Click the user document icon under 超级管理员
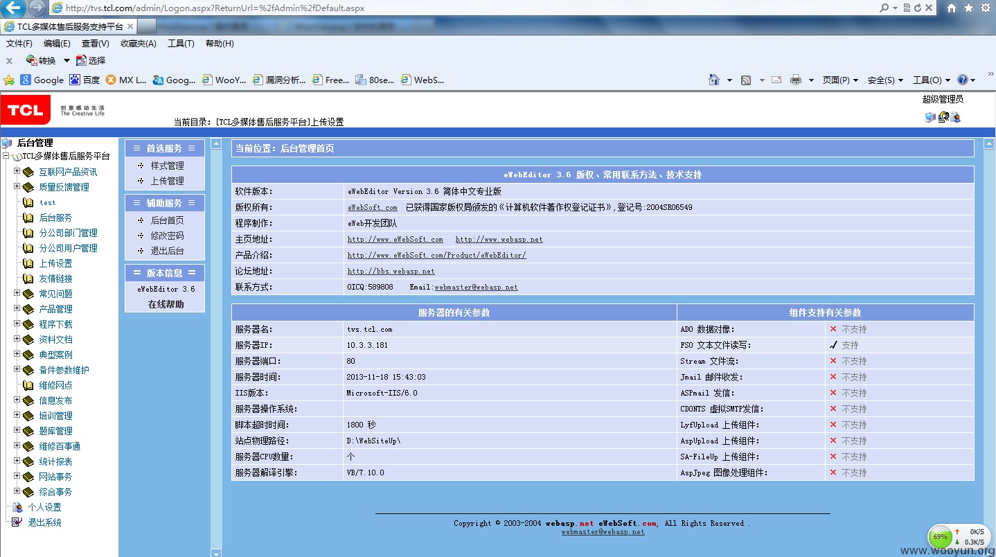 click(955, 117)
